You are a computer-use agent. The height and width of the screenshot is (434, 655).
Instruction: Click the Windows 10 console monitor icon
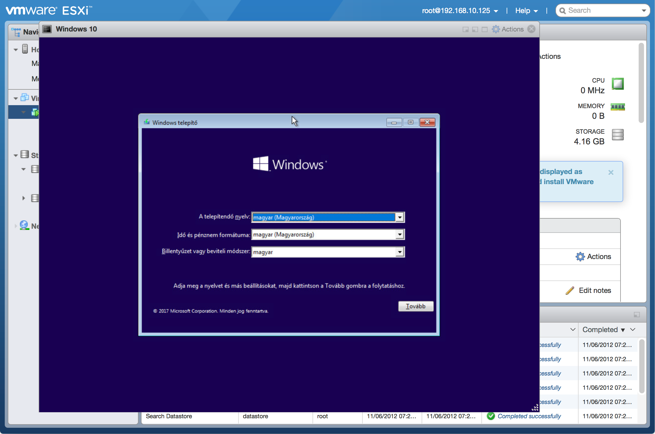(47, 29)
